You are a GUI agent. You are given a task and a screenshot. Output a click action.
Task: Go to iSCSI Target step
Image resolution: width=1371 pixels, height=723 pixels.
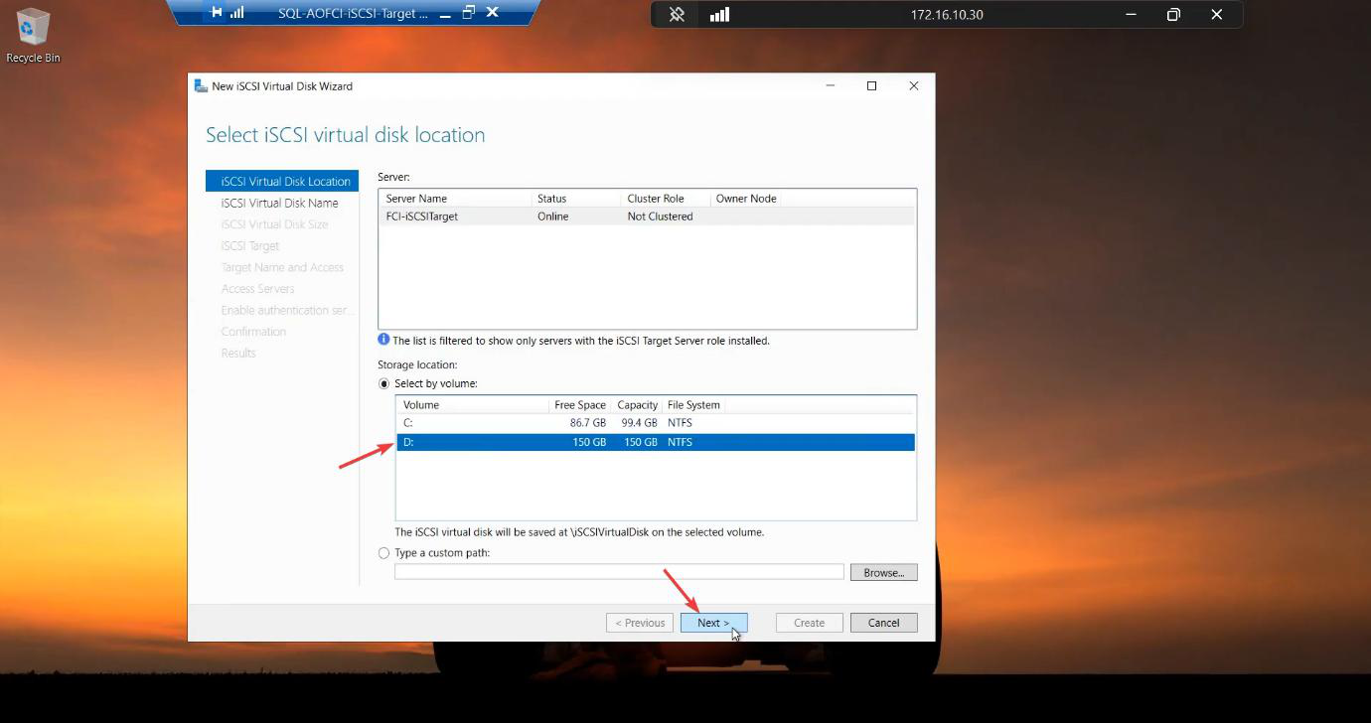(250, 246)
